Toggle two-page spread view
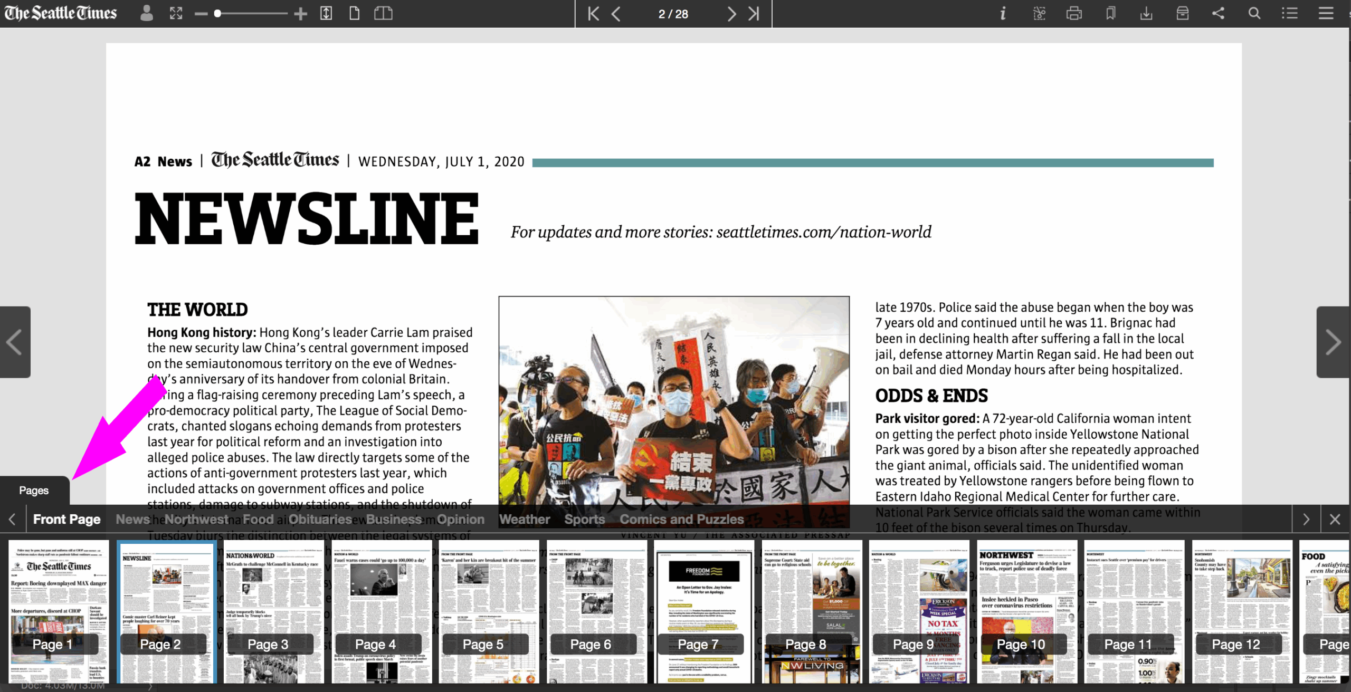The image size is (1351, 692). click(384, 14)
